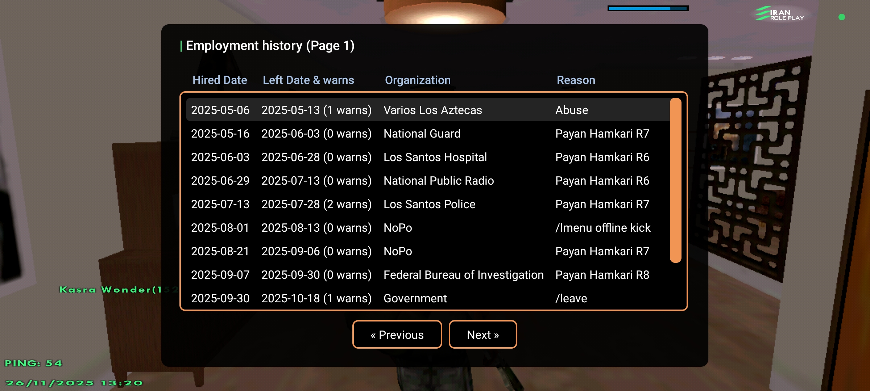Select the Federal Bureau of Investigation row
The height and width of the screenshot is (391, 870).
(x=463, y=275)
